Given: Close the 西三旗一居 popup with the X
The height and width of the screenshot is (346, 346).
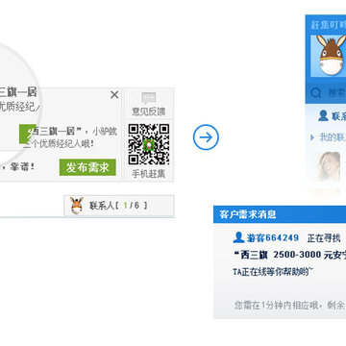Looking at the screenshot, I should tap(114, 95).
